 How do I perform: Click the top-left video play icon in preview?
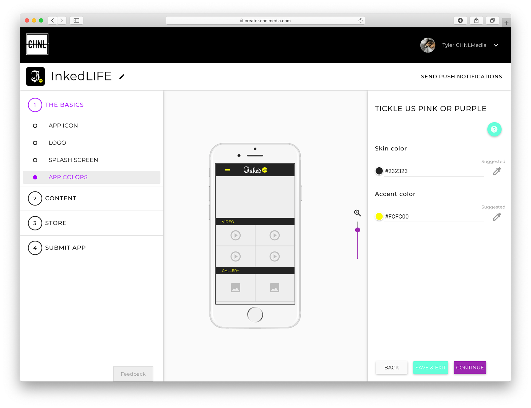click(236, 235)
